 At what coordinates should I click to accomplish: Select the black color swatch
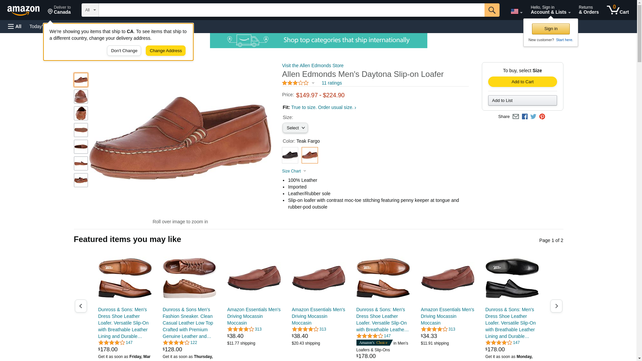click(x=290, y=155)
